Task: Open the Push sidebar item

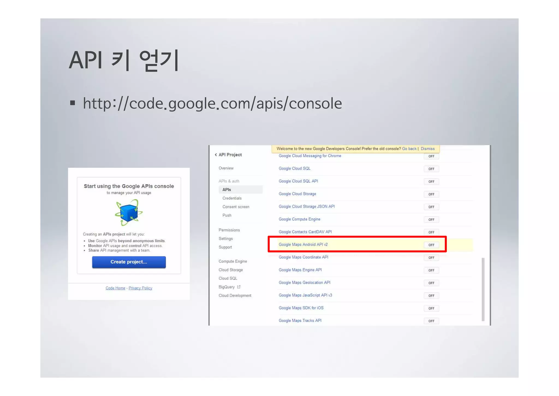Action: pos(227,215)
